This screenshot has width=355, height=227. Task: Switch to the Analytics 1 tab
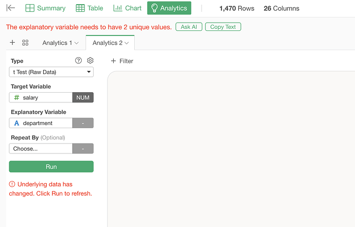(x=57, y=43)
